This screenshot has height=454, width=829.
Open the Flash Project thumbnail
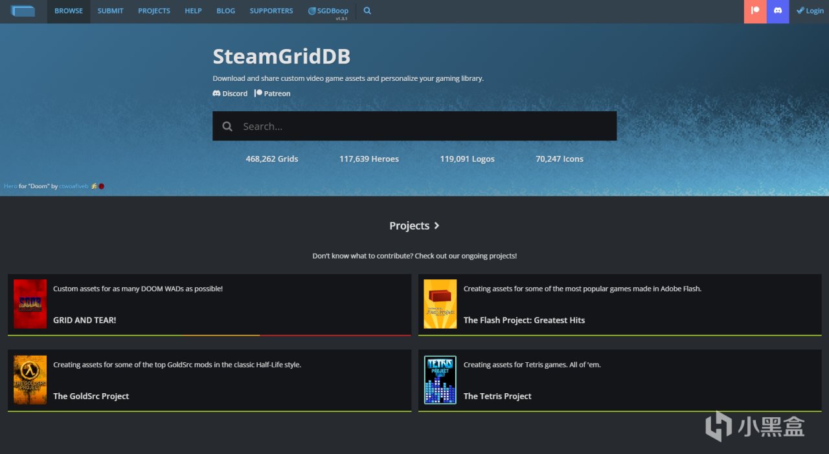(x=440, y=304)
